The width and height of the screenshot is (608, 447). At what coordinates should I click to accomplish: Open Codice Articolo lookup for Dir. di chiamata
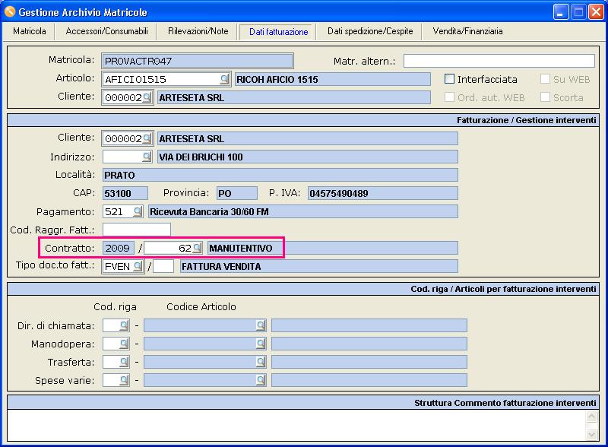tap(261, 325)
